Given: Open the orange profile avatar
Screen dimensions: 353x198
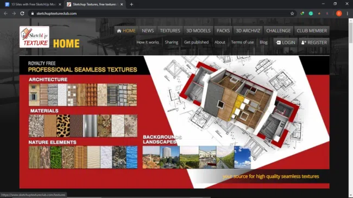Looking at the screenshot, I should (339, 14).
